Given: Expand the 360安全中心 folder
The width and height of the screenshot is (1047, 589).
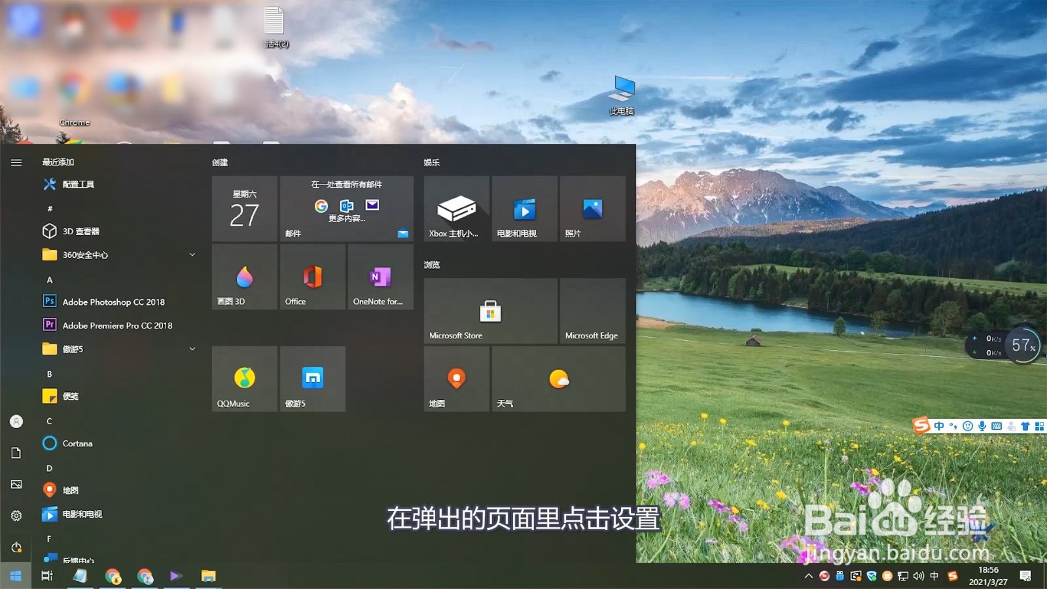Looking at the screenshot, I should click(x=119, y=255).
